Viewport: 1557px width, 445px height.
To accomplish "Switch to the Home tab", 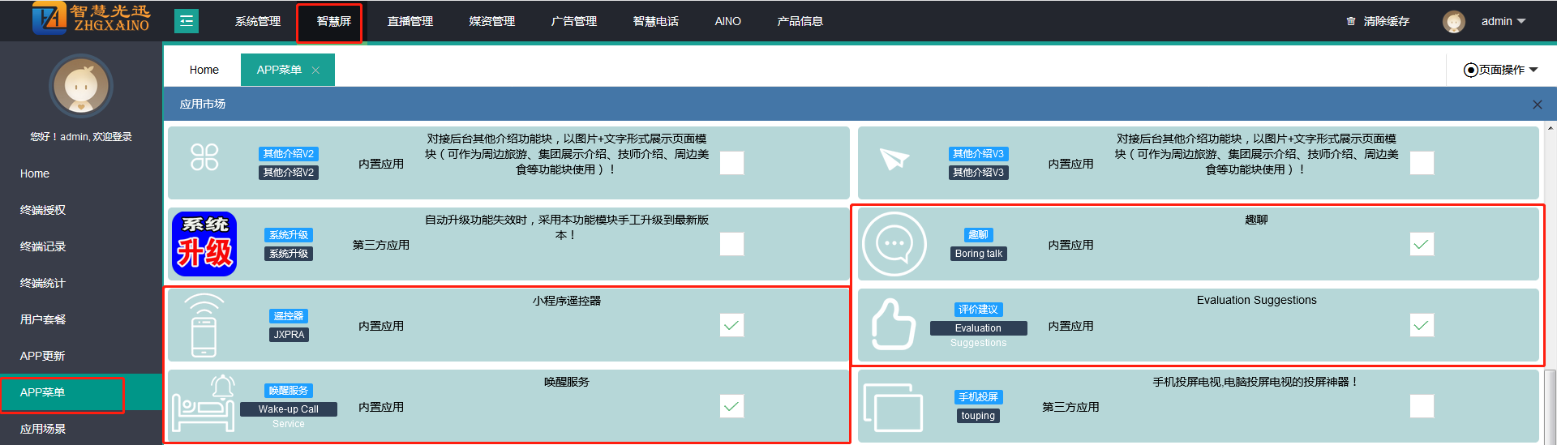I will [204, 70].
